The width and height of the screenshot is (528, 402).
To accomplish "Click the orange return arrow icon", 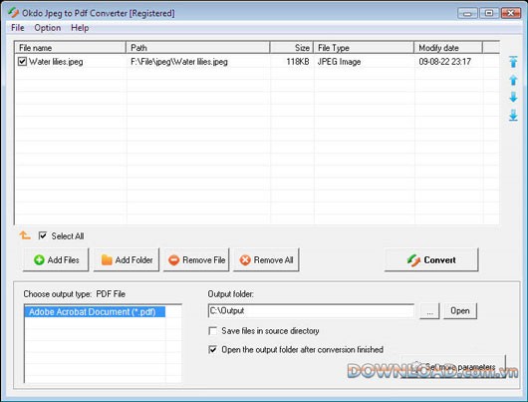I will 25,235.
